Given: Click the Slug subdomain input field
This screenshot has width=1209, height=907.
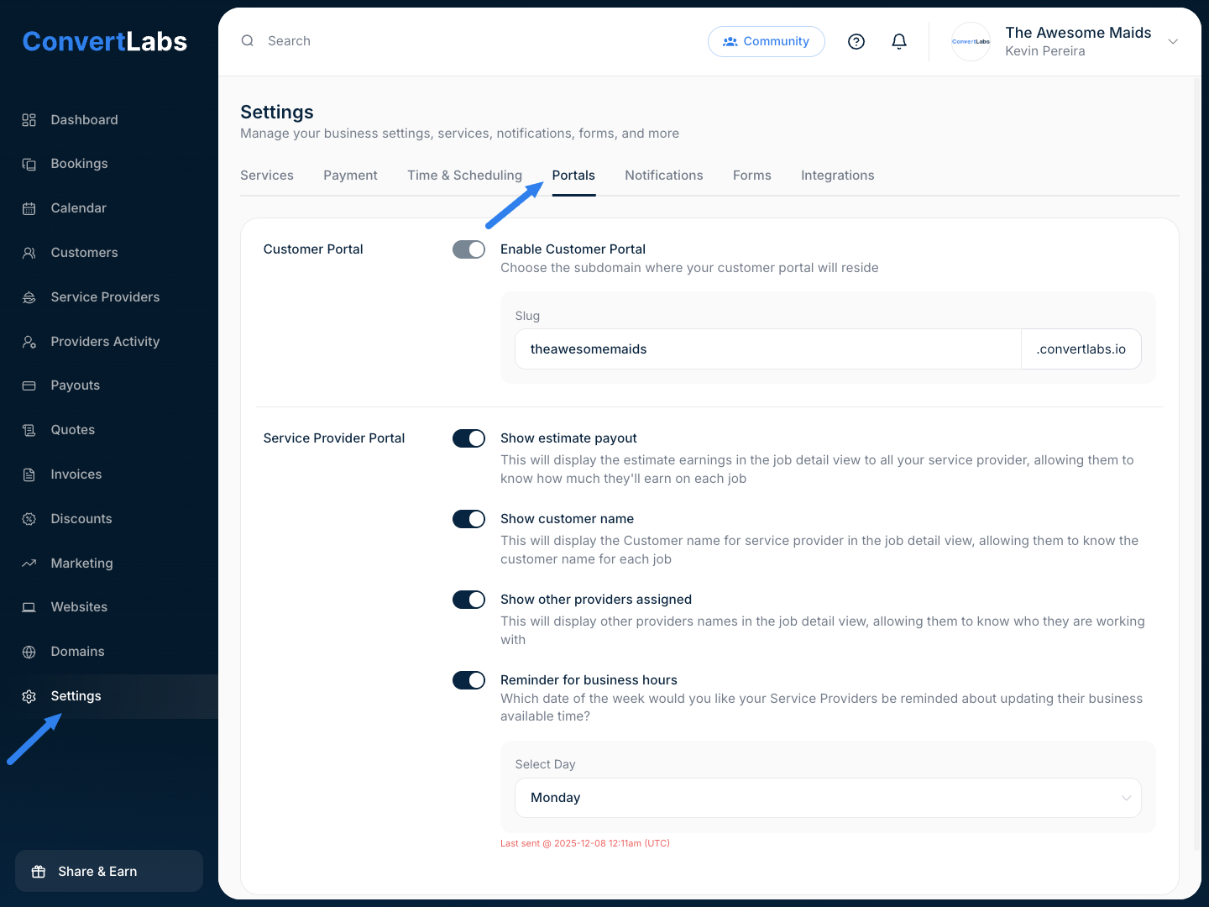Looking at the screenshot, I should point(767,349).
